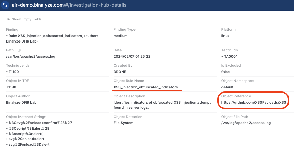Image resolution: width=294 pixels, height=151 pixels.
Task: Click the Finding Type value medium
Action: pyautogui.click(x=120, y=36)
